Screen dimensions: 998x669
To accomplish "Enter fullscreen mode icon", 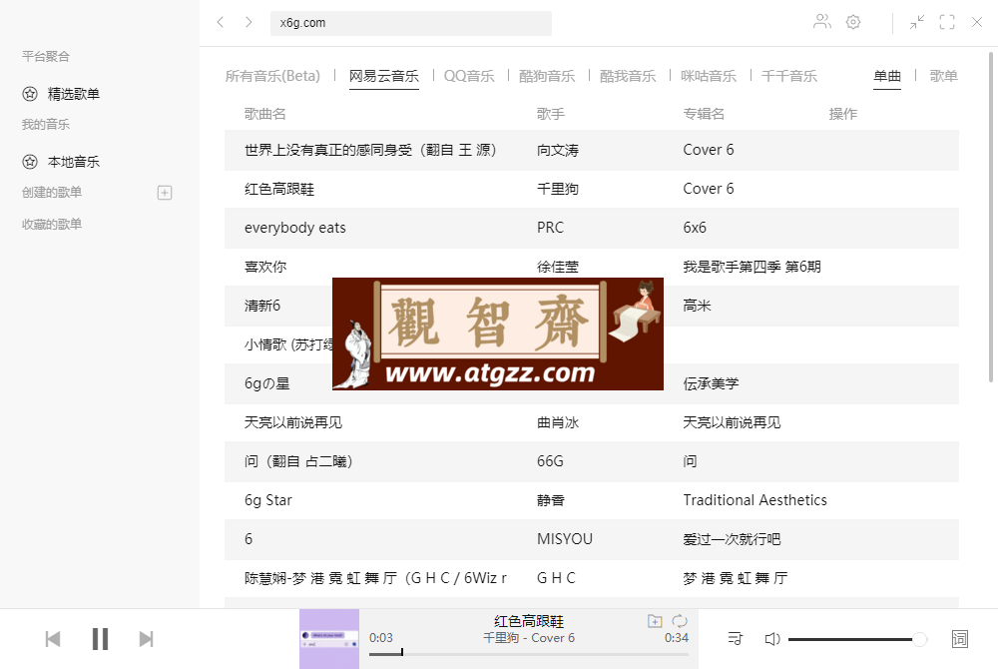I will (947, 22).
